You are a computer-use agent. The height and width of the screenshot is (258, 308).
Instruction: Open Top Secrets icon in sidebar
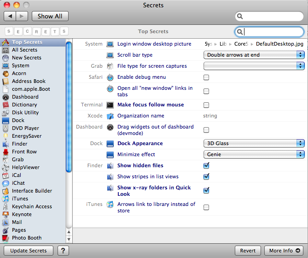pyautogui.click(x=6, y=42)
